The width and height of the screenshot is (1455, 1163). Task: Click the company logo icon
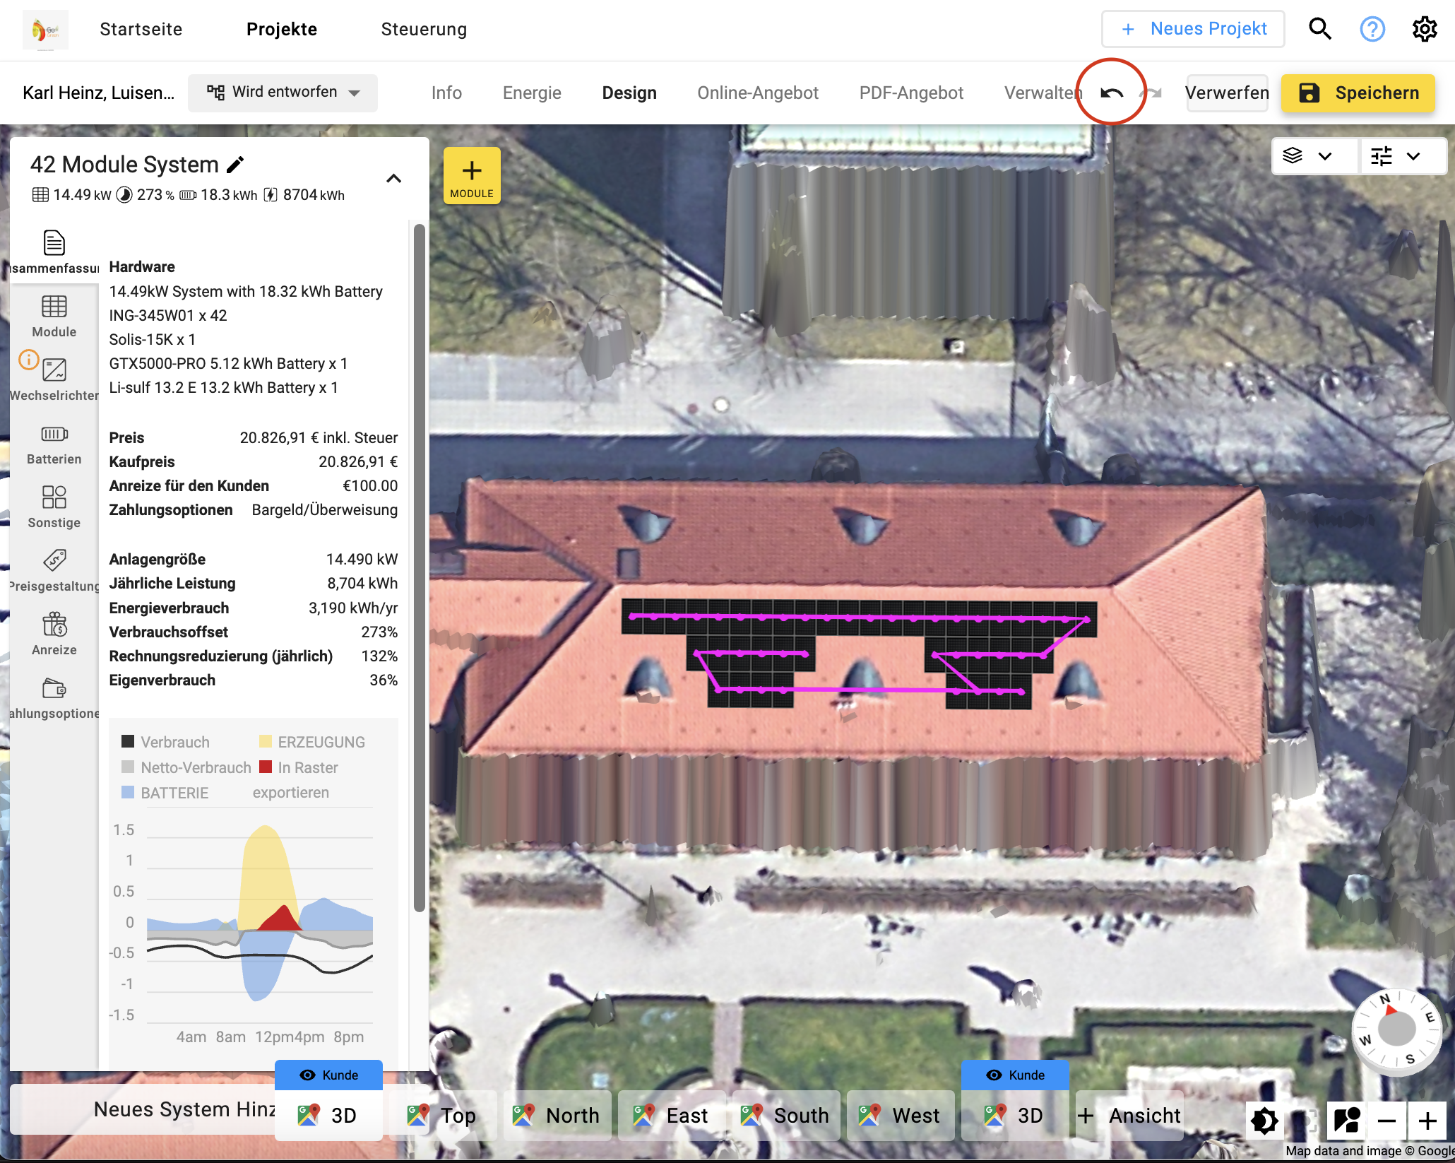[45, 30]
